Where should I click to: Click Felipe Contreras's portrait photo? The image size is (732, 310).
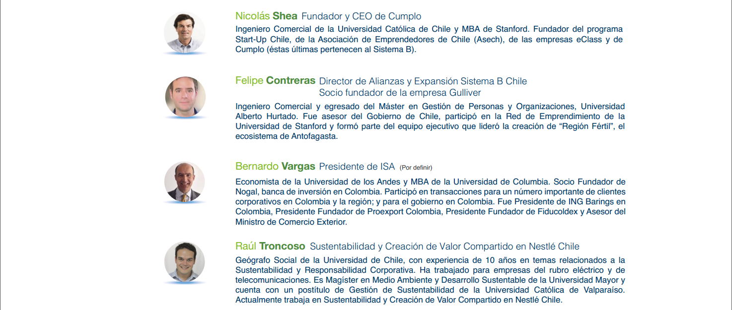click(x=185, y=97)
